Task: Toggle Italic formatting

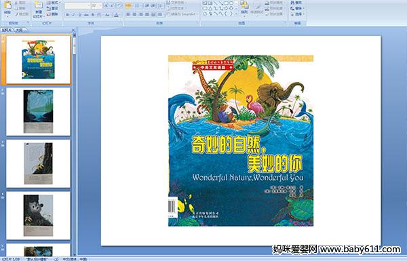Action: coord(73,15)
